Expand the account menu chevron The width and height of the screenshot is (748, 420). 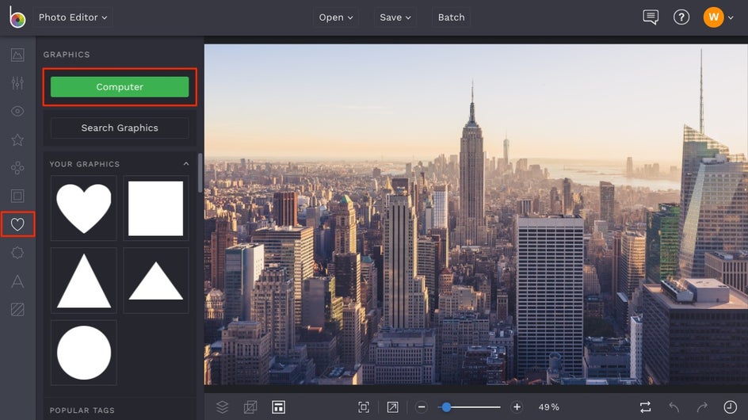pyautogui.click(x=731, y=17)
